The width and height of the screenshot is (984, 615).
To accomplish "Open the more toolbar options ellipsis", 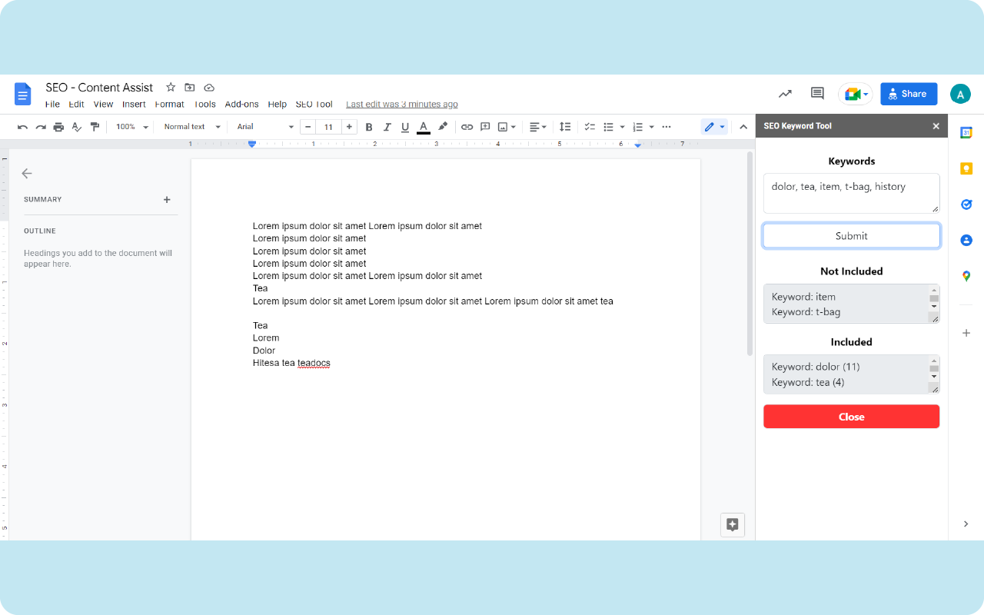I will [x=667, y=127].
